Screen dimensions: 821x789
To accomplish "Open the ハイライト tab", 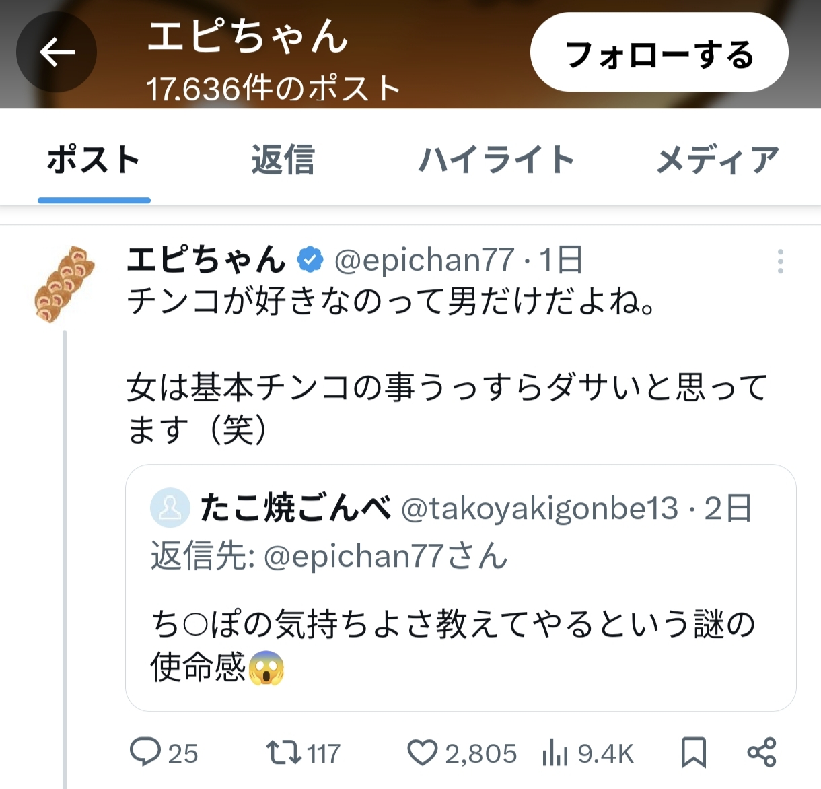I will pyautogui.click(x=496, y=160).
